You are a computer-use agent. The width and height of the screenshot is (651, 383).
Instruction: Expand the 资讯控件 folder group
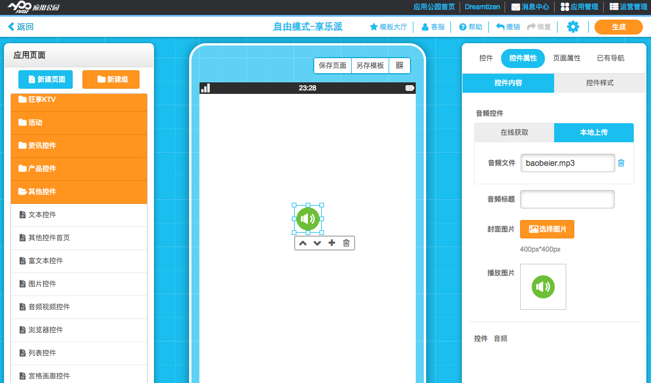(x=79, y=146)
